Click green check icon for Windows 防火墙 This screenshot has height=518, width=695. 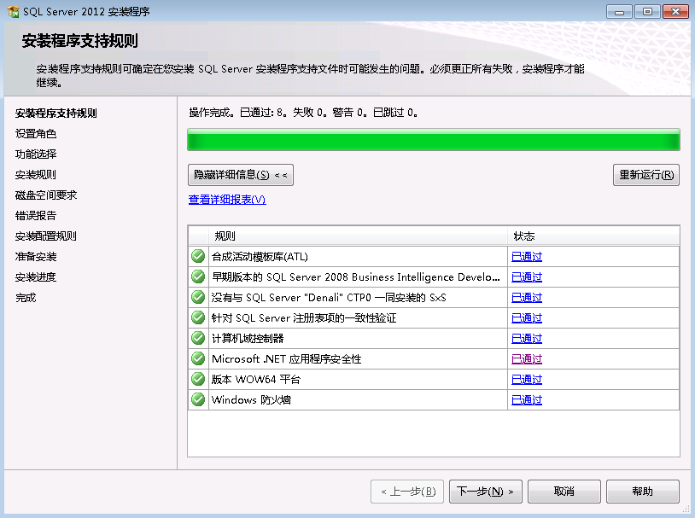pos(198,399)
